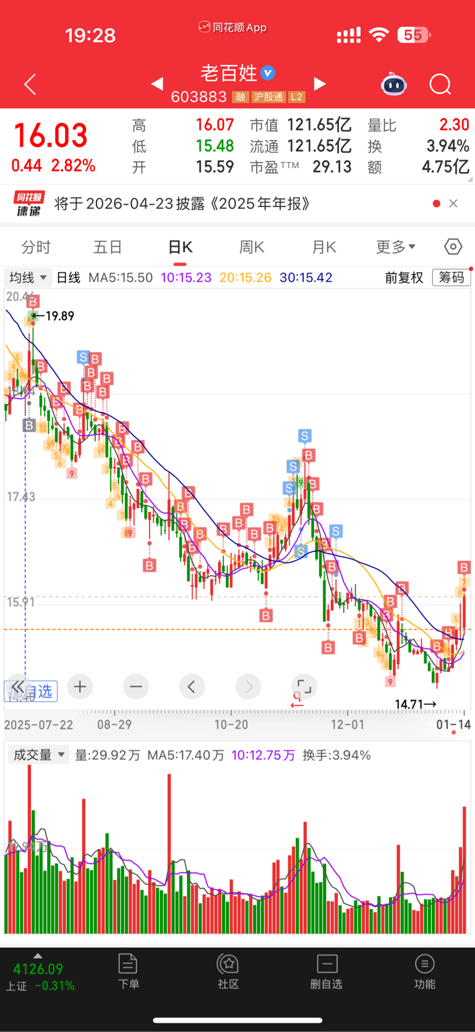
Task: Open search with the magnifier icon
Action: pos(440,84)
